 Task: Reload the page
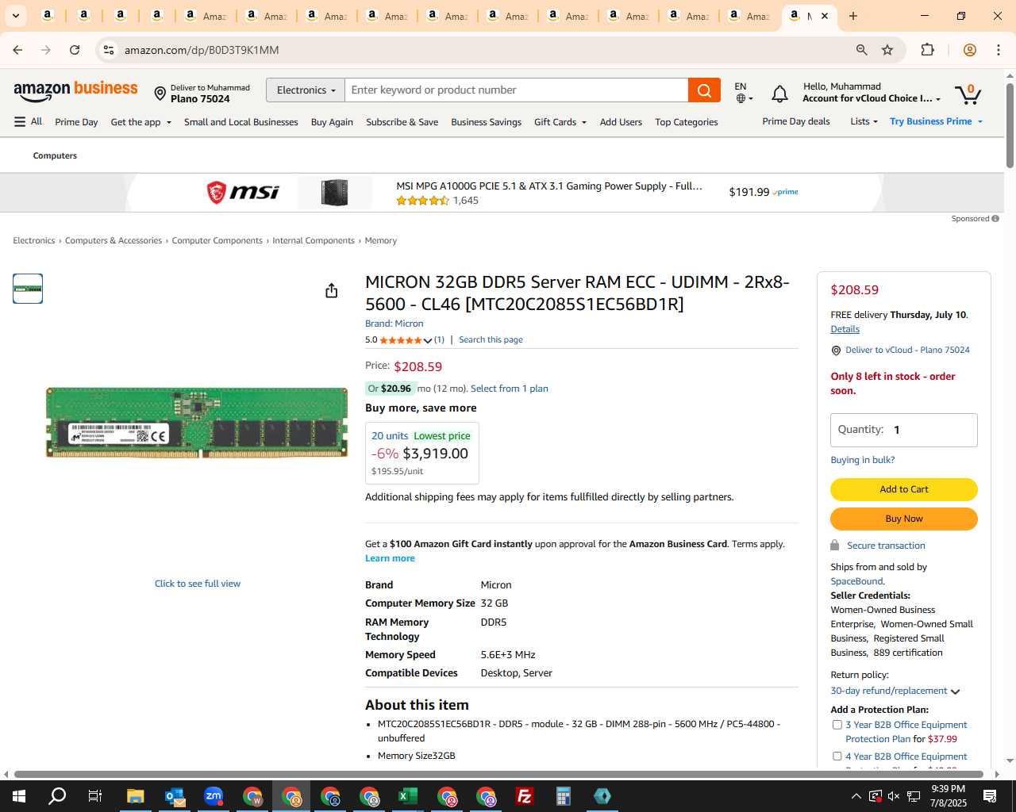point(75,50)
